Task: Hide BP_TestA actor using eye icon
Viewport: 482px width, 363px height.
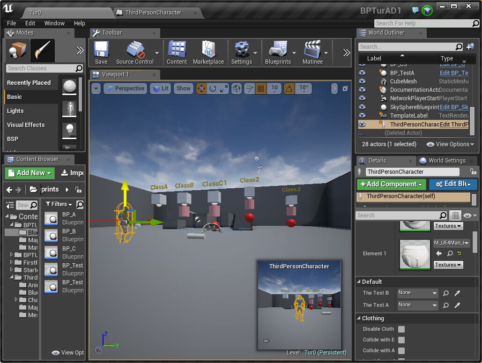Action: [362, 73]
